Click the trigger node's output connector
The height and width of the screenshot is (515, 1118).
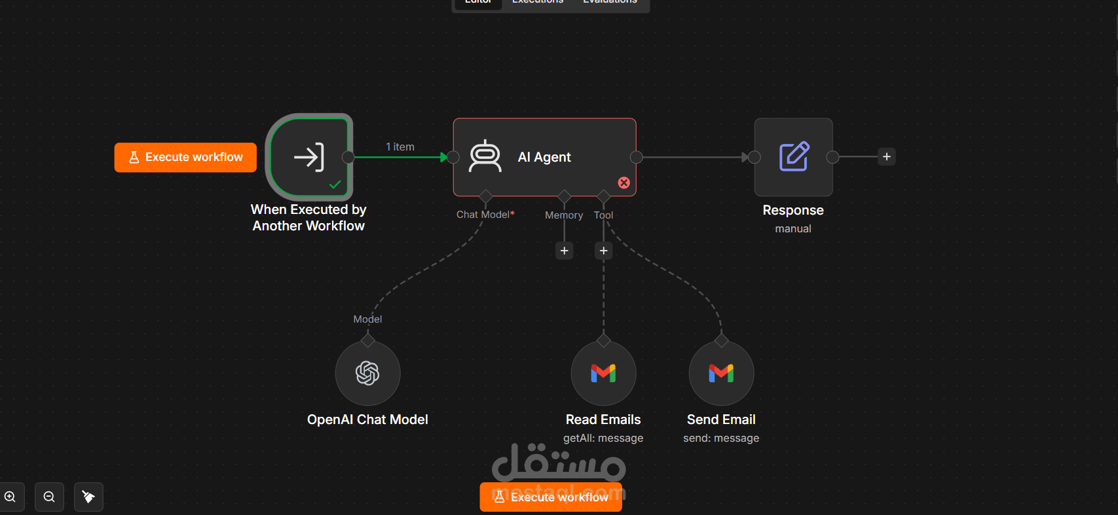click(x=348, y=157)
